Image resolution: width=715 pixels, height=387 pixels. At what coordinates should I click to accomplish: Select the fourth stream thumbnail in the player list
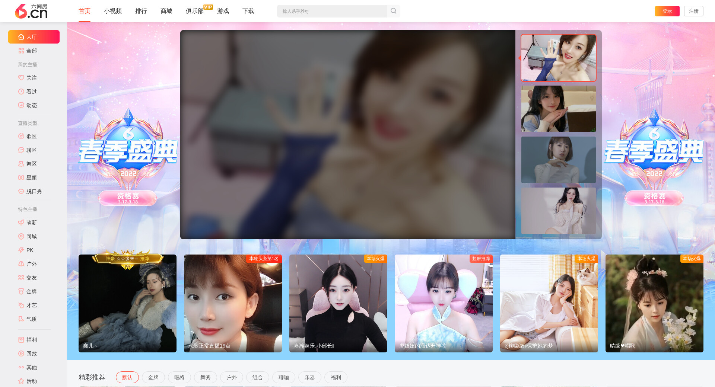point(559,211)
